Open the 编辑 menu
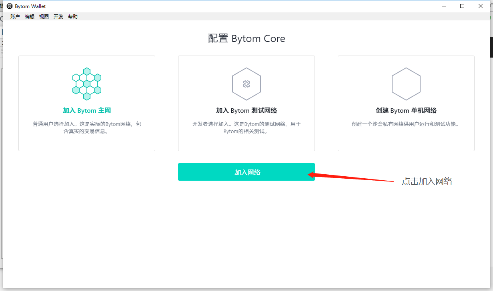This screenshot has width=493, height=291. [x=30, y=16]
